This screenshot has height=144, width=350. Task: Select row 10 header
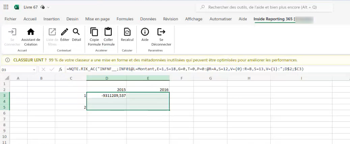click(5, 137)
